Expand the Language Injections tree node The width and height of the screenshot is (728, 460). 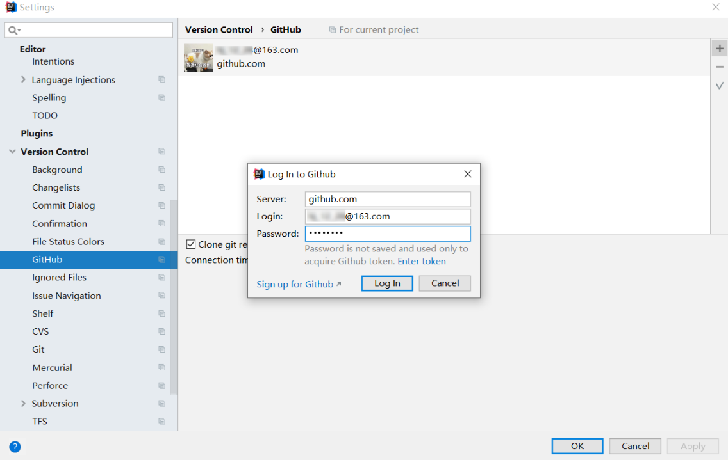[23, 79]
